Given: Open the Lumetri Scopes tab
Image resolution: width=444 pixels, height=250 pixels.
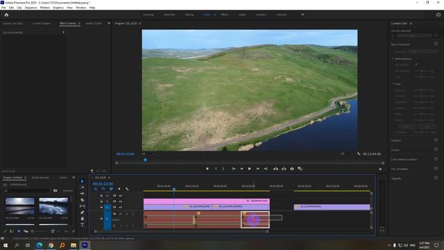Looking at the screenshot, I should coord(41,23).
